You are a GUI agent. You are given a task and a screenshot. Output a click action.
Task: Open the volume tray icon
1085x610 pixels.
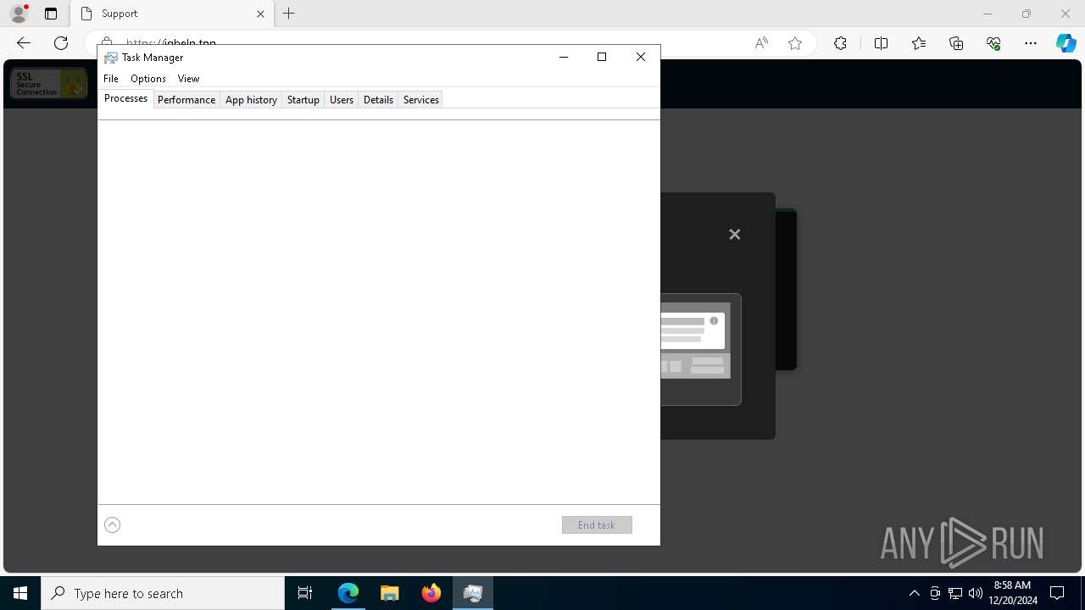tap(976, 593)
